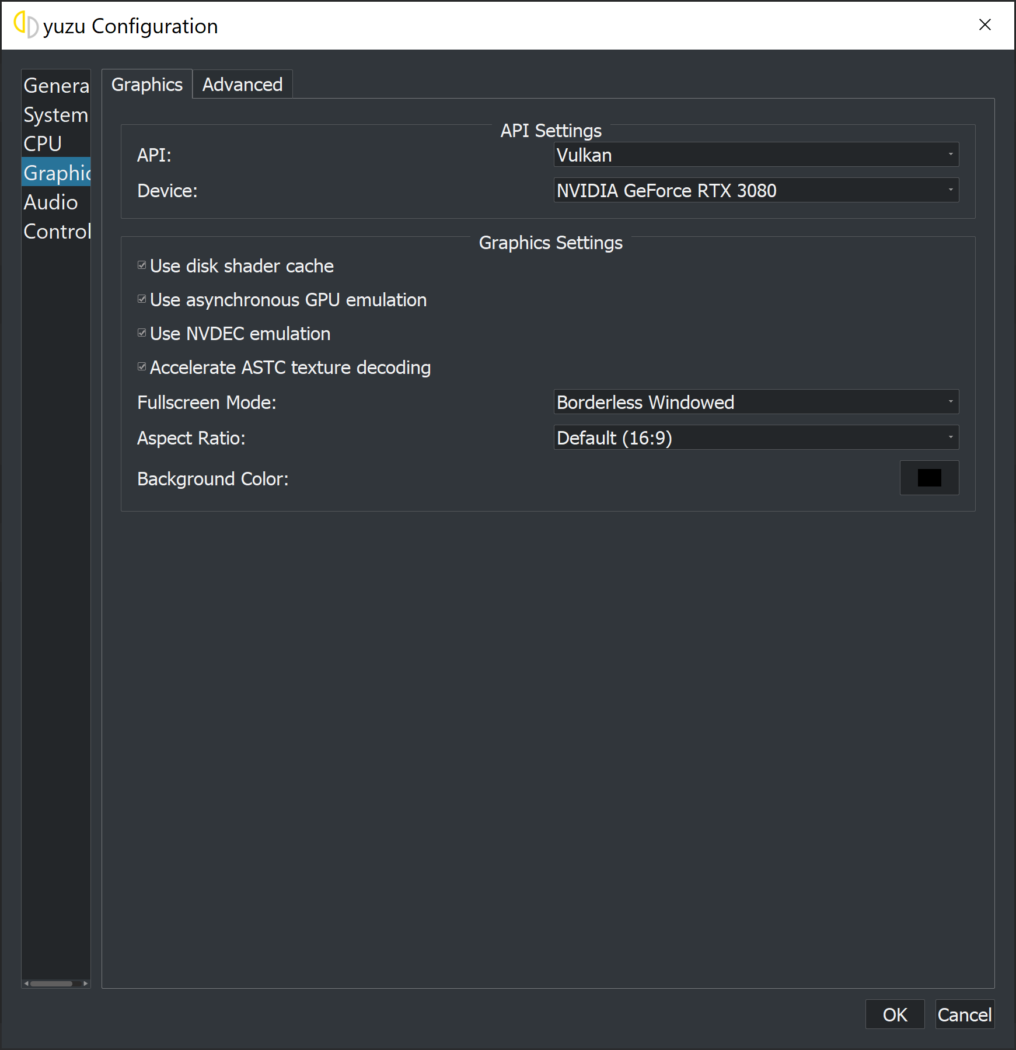
Task: Click the Device: label text
Action: [167, 191]
